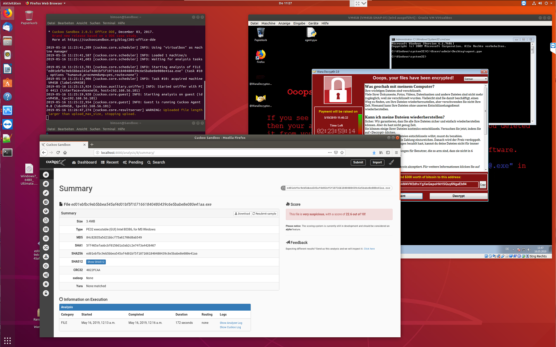Open the Show Analyzer Log link
Screen dimensions: 556x347
click(231, 323)
